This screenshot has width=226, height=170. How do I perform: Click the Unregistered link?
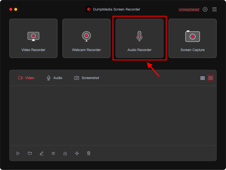(x=189, y=9)
